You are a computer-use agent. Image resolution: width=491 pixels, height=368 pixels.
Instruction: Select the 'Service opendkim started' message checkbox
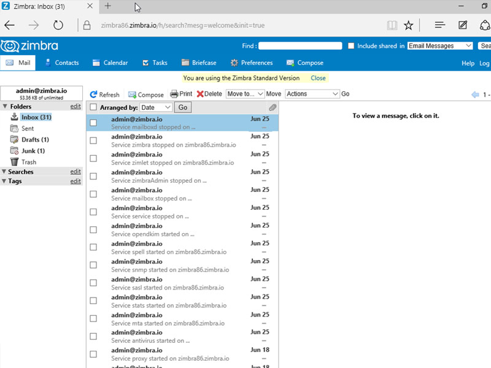tap(93, 229)
